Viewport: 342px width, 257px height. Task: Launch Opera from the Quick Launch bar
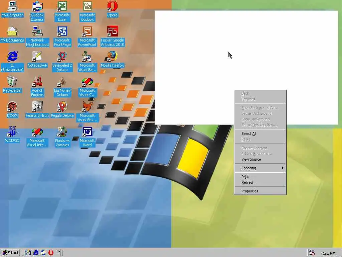click(51, 253)
